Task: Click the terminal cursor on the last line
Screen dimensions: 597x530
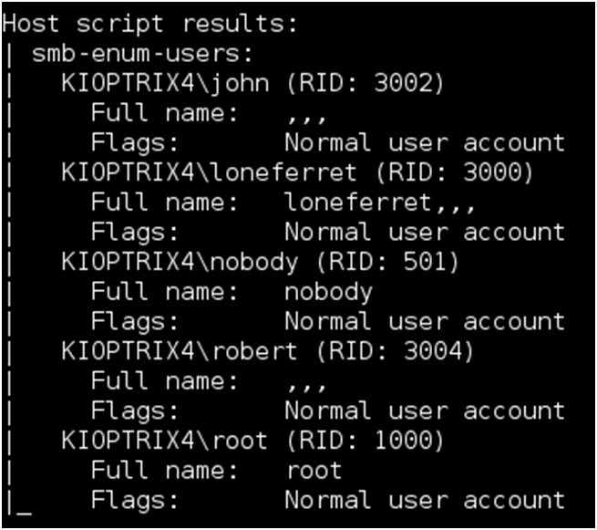Action: [x=24, y=512]
